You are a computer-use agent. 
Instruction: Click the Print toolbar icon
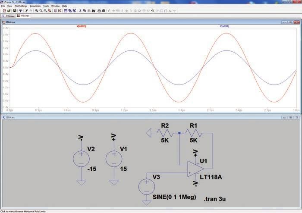pos(104,11)
